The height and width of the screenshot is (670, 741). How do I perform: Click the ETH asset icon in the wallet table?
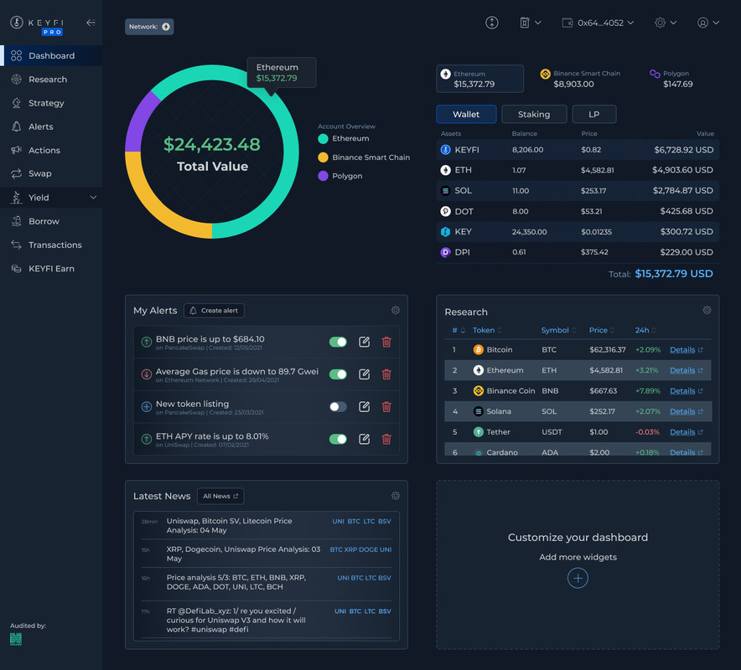446,170
